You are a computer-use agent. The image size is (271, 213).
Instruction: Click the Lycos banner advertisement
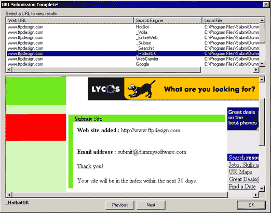click(x=173, y=89)
